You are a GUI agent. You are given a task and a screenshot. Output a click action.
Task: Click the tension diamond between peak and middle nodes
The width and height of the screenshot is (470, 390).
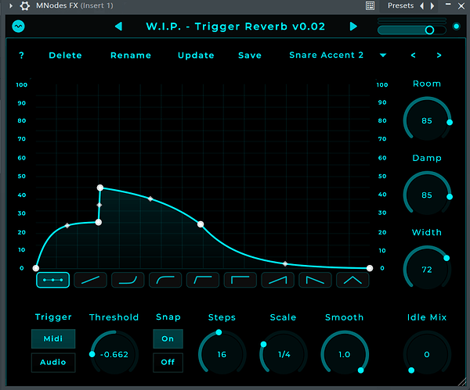click(x=150, y=199)
